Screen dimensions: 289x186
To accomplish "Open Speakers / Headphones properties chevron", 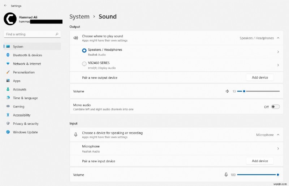I will tap(278, 52).
